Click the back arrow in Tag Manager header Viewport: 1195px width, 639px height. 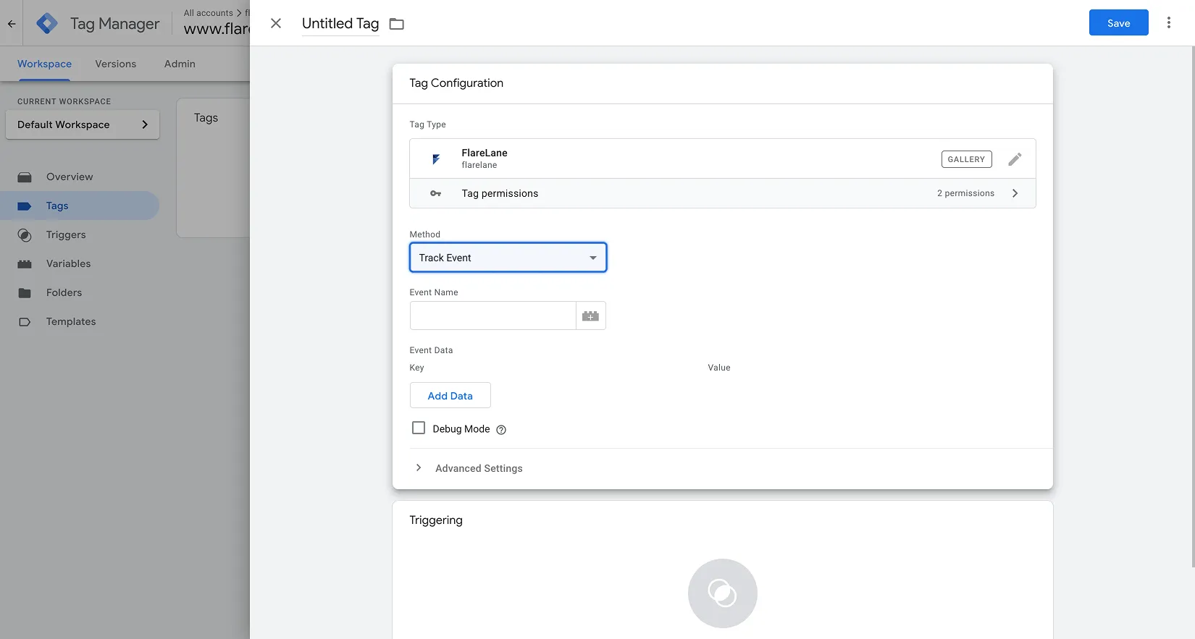[12, 23]
